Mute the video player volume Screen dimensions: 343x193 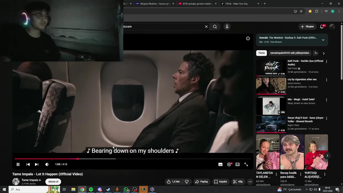pos(47,164)
